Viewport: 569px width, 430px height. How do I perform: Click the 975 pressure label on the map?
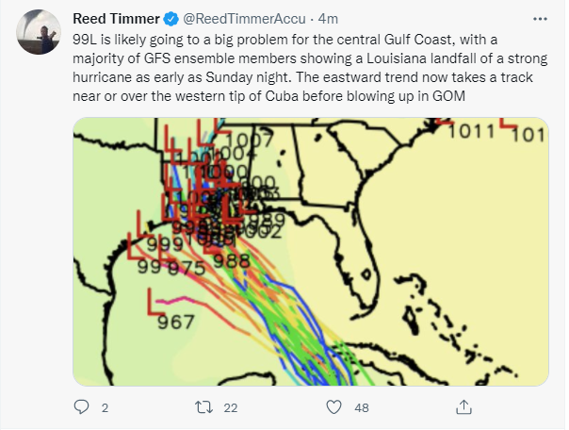pos(186,268)
